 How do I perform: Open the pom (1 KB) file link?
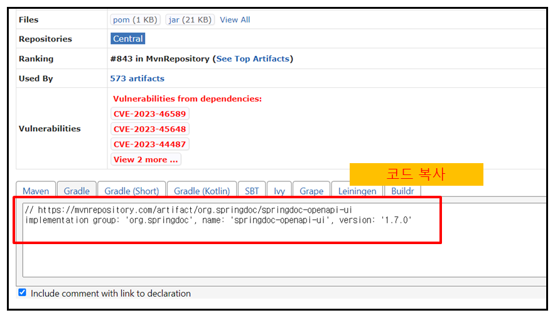(x=136, y=19)
